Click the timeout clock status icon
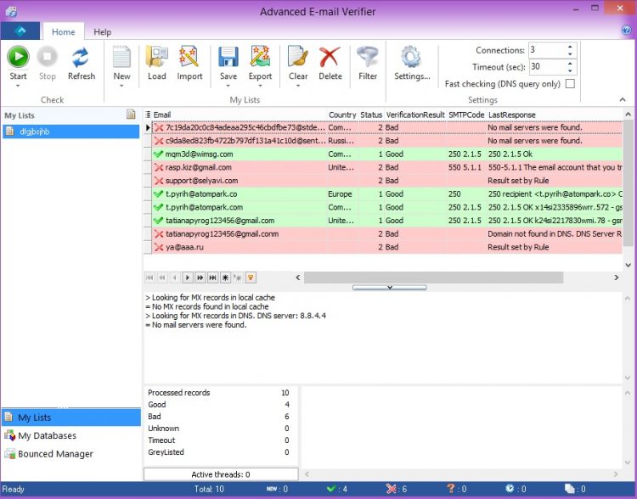 (x=510, y=489)
